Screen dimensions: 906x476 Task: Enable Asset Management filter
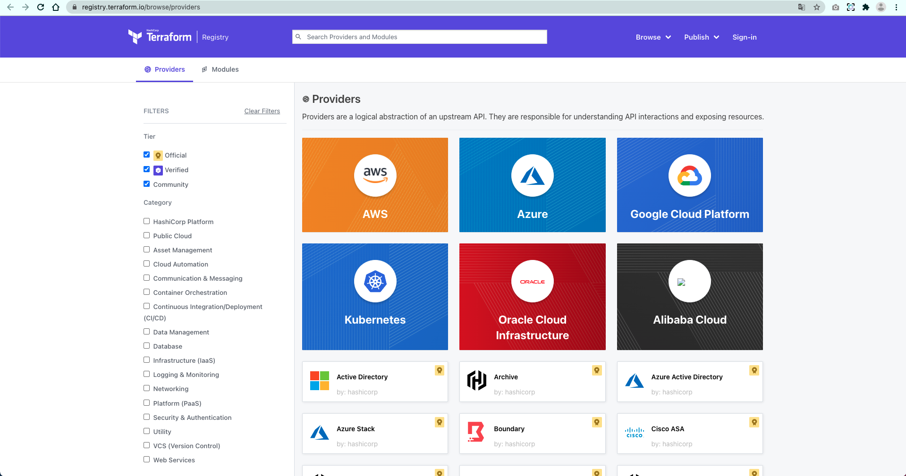147,250
